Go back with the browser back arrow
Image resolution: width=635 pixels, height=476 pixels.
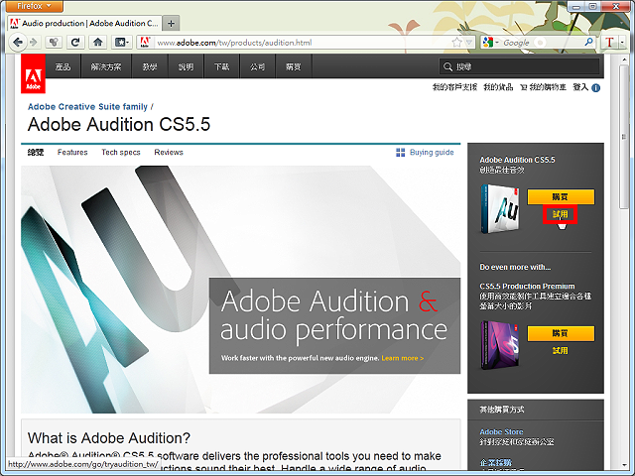(x=18, y=42)
